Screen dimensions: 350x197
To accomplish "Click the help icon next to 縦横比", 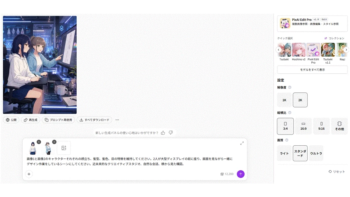I will (290, 112).
